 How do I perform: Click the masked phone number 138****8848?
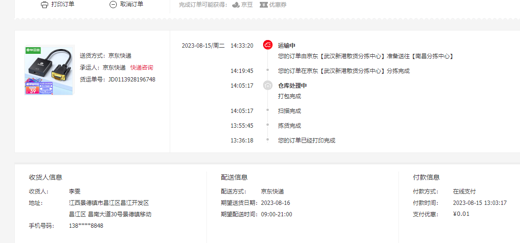(86, 226)
